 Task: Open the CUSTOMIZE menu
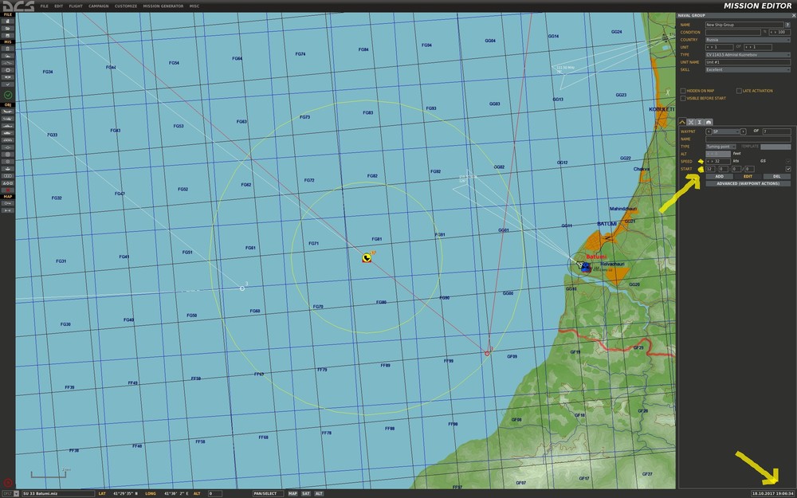click(126, 6)
